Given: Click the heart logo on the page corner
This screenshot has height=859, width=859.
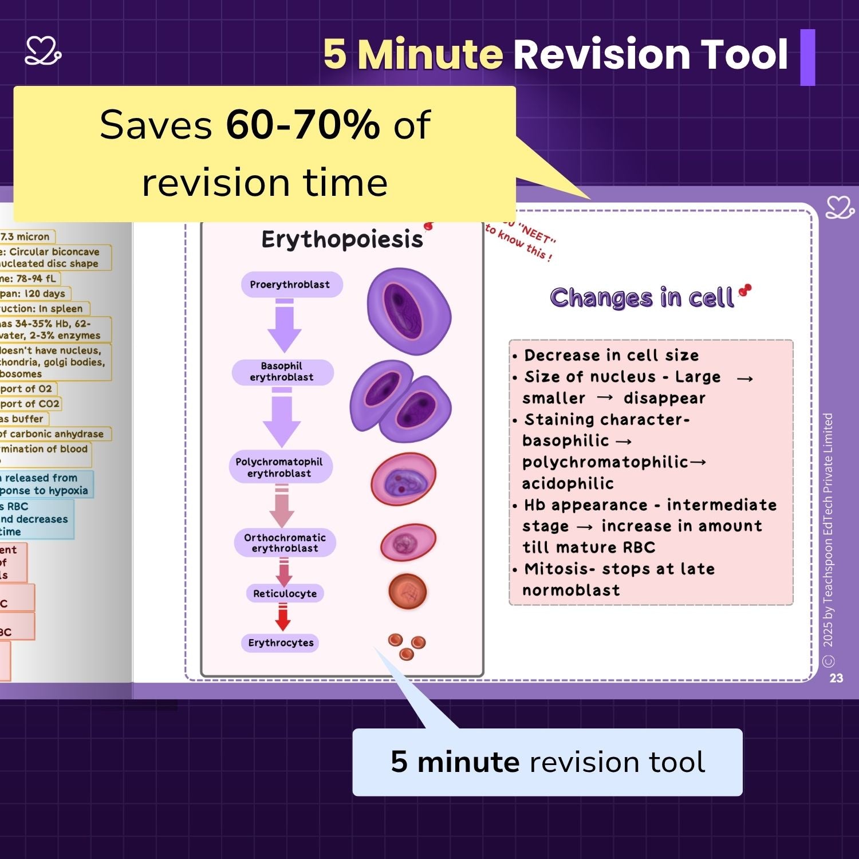Looking at the screenshot, I should 840,207.
